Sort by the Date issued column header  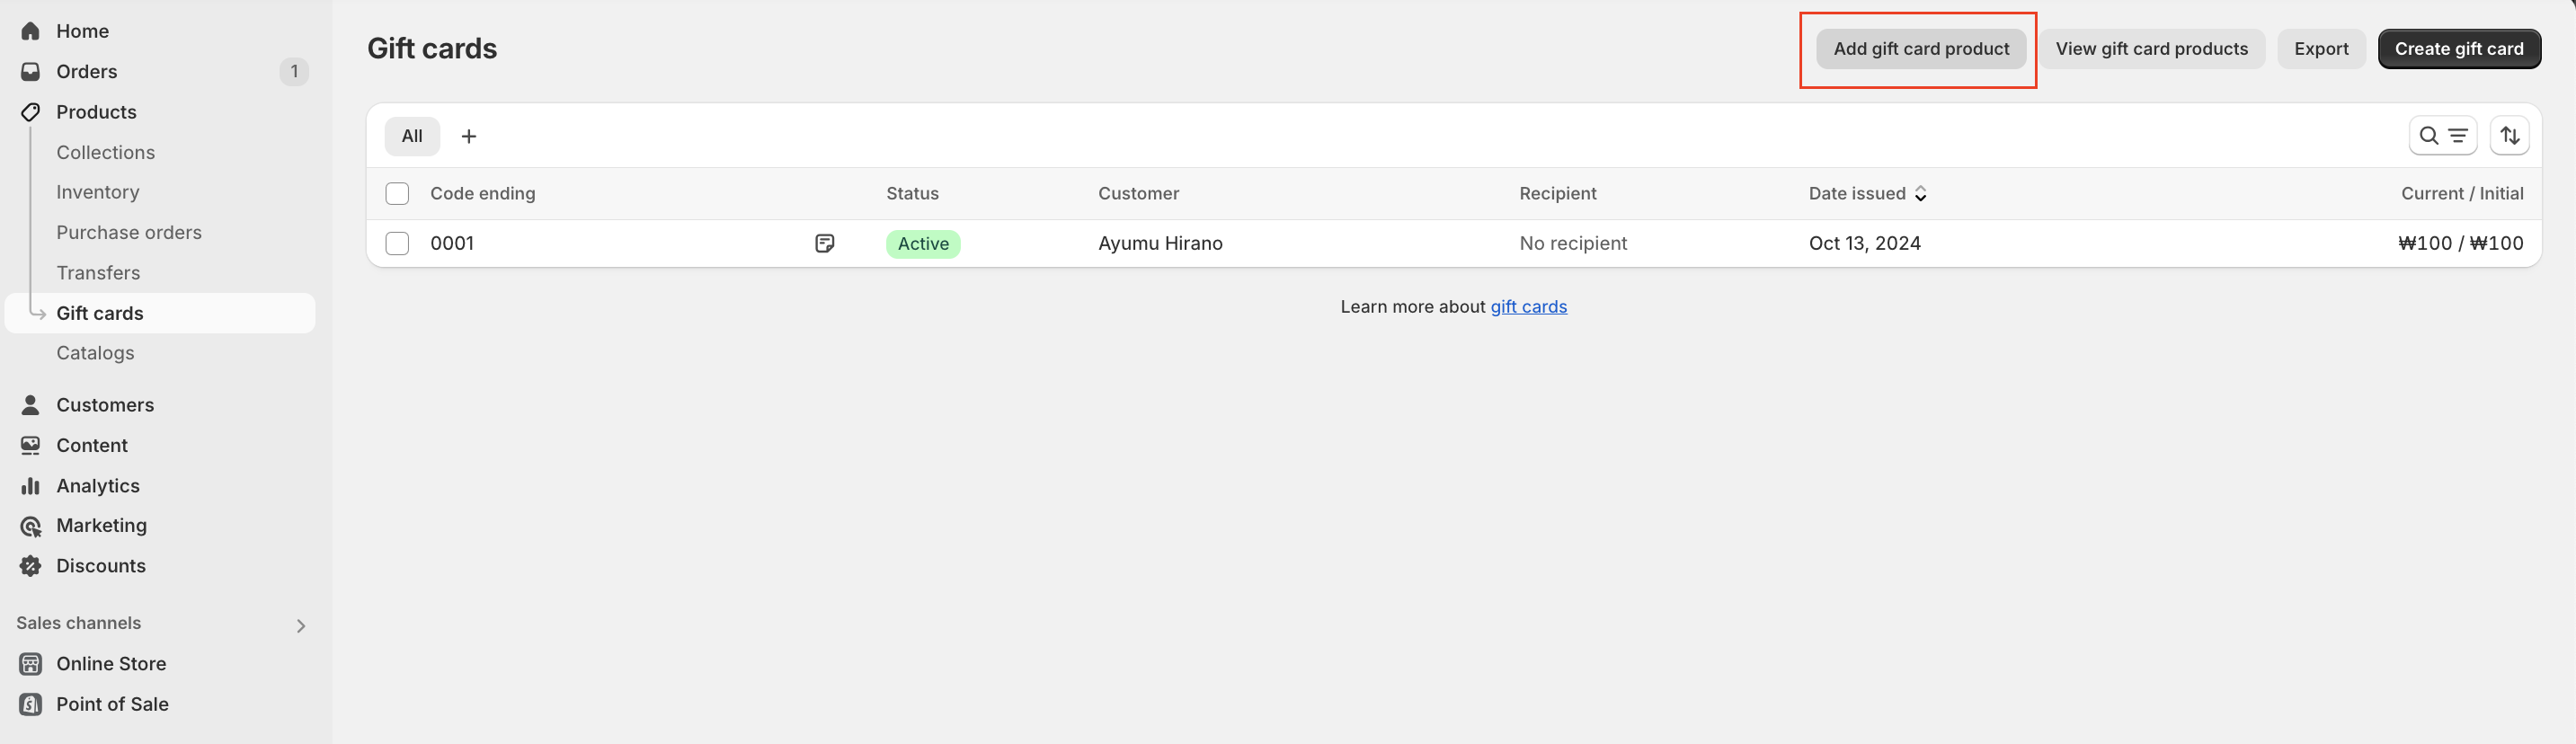click(1867, 194)
